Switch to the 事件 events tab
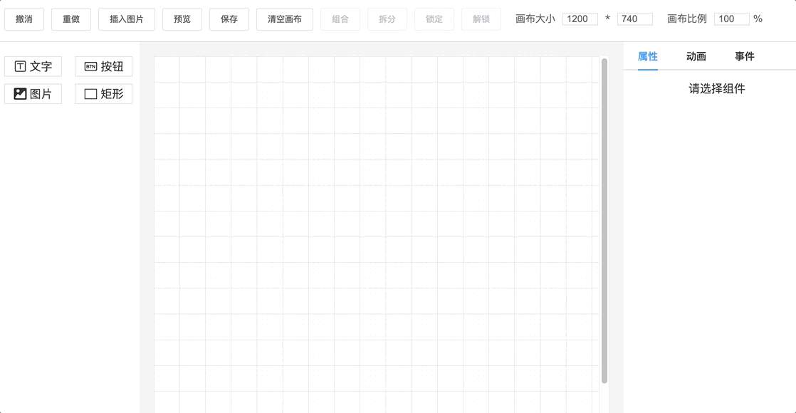 [745, 56]
